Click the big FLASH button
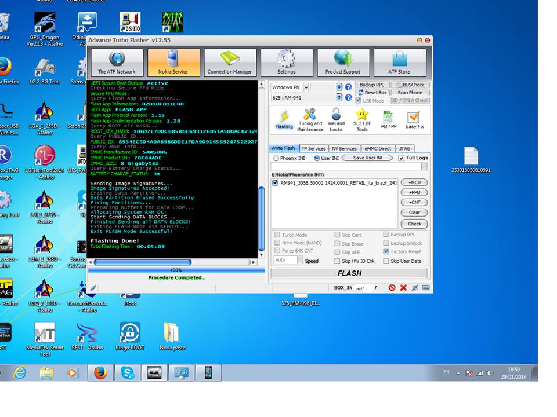The image size is (557, 417). coord(349,273)
